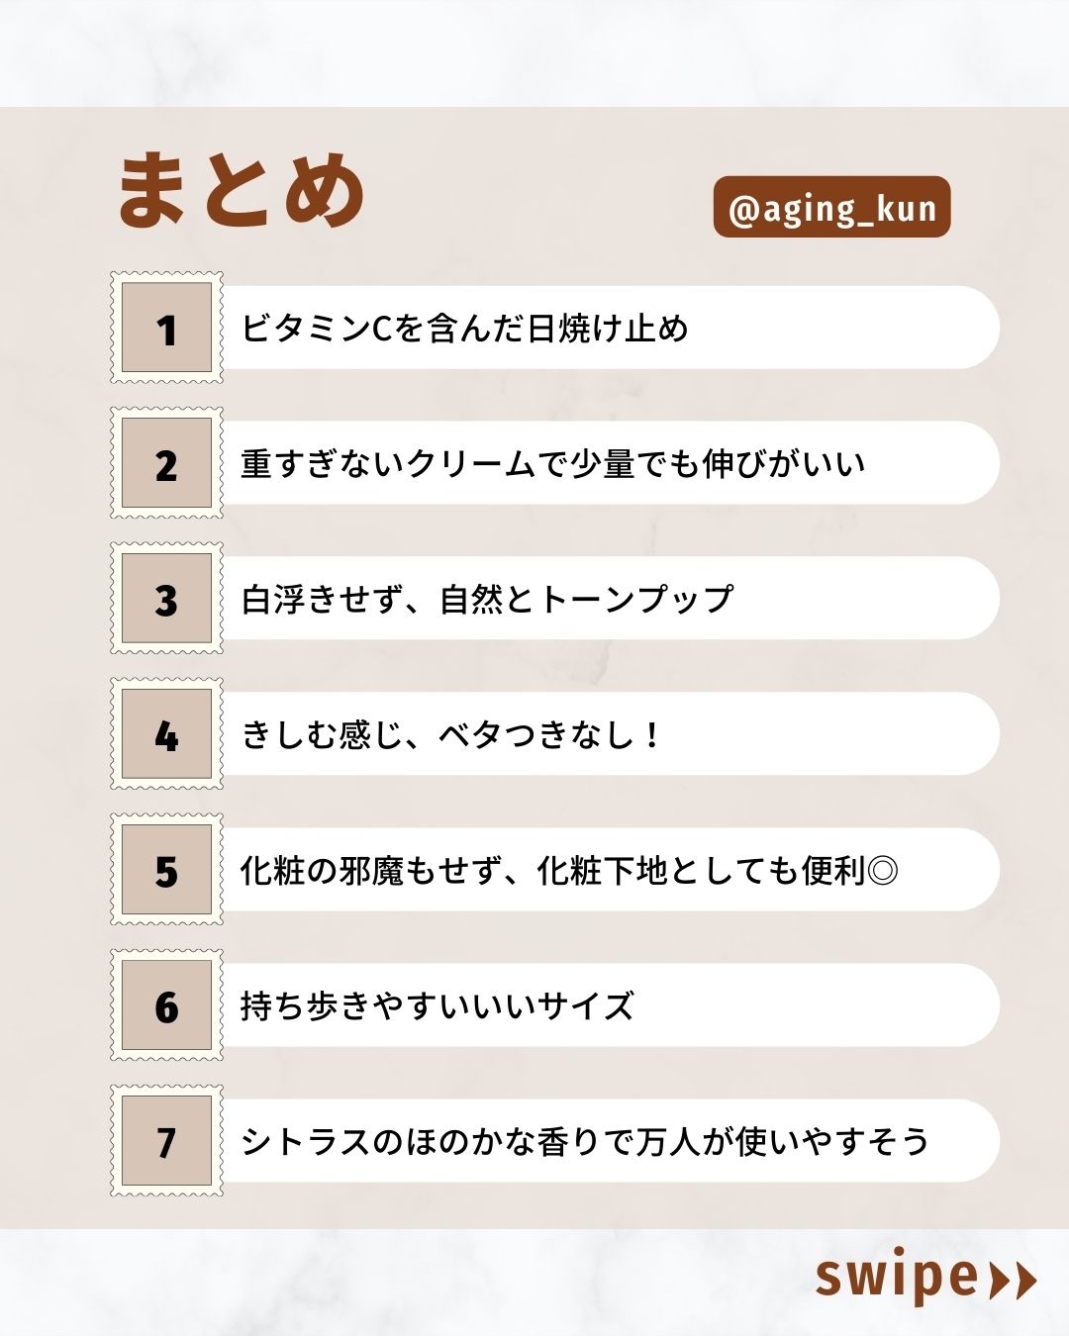Click the number 4 stamp icon
Screen dimensions: 1069x1336
pyautogui.click(x=166, y=734)
